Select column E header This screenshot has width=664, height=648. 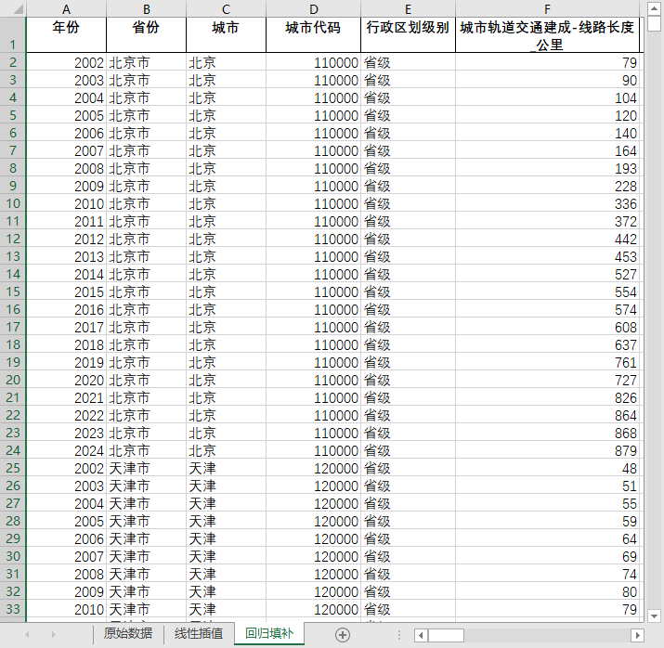click(x=408, y=9)
